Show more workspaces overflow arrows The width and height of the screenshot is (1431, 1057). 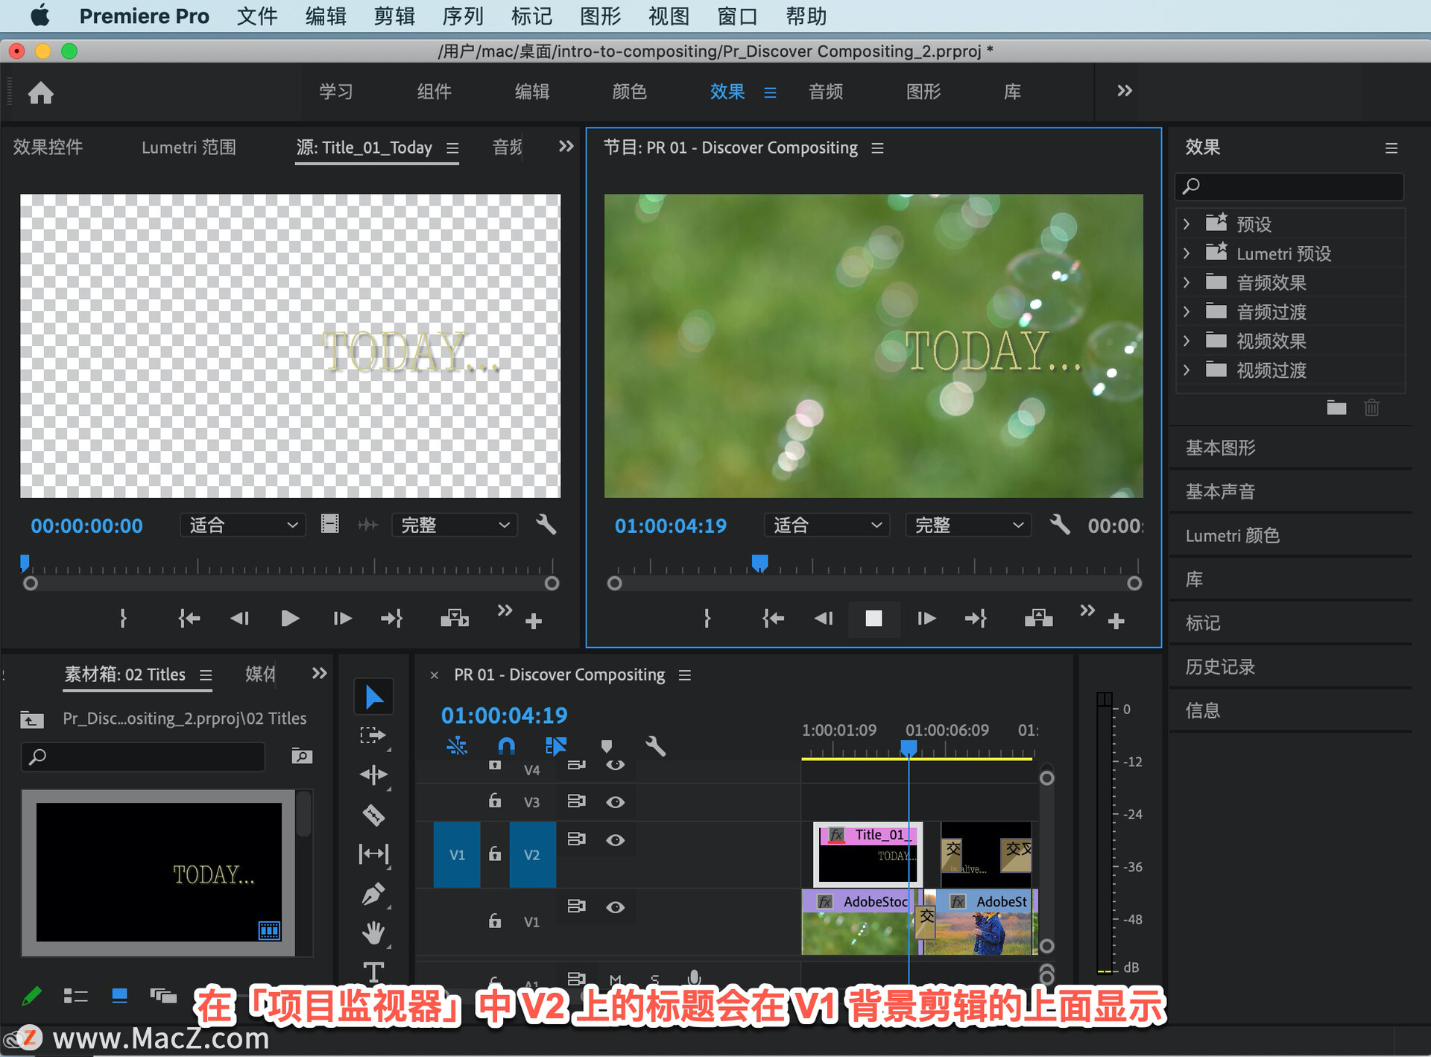pyautogui.click(x=1124, y=91)
